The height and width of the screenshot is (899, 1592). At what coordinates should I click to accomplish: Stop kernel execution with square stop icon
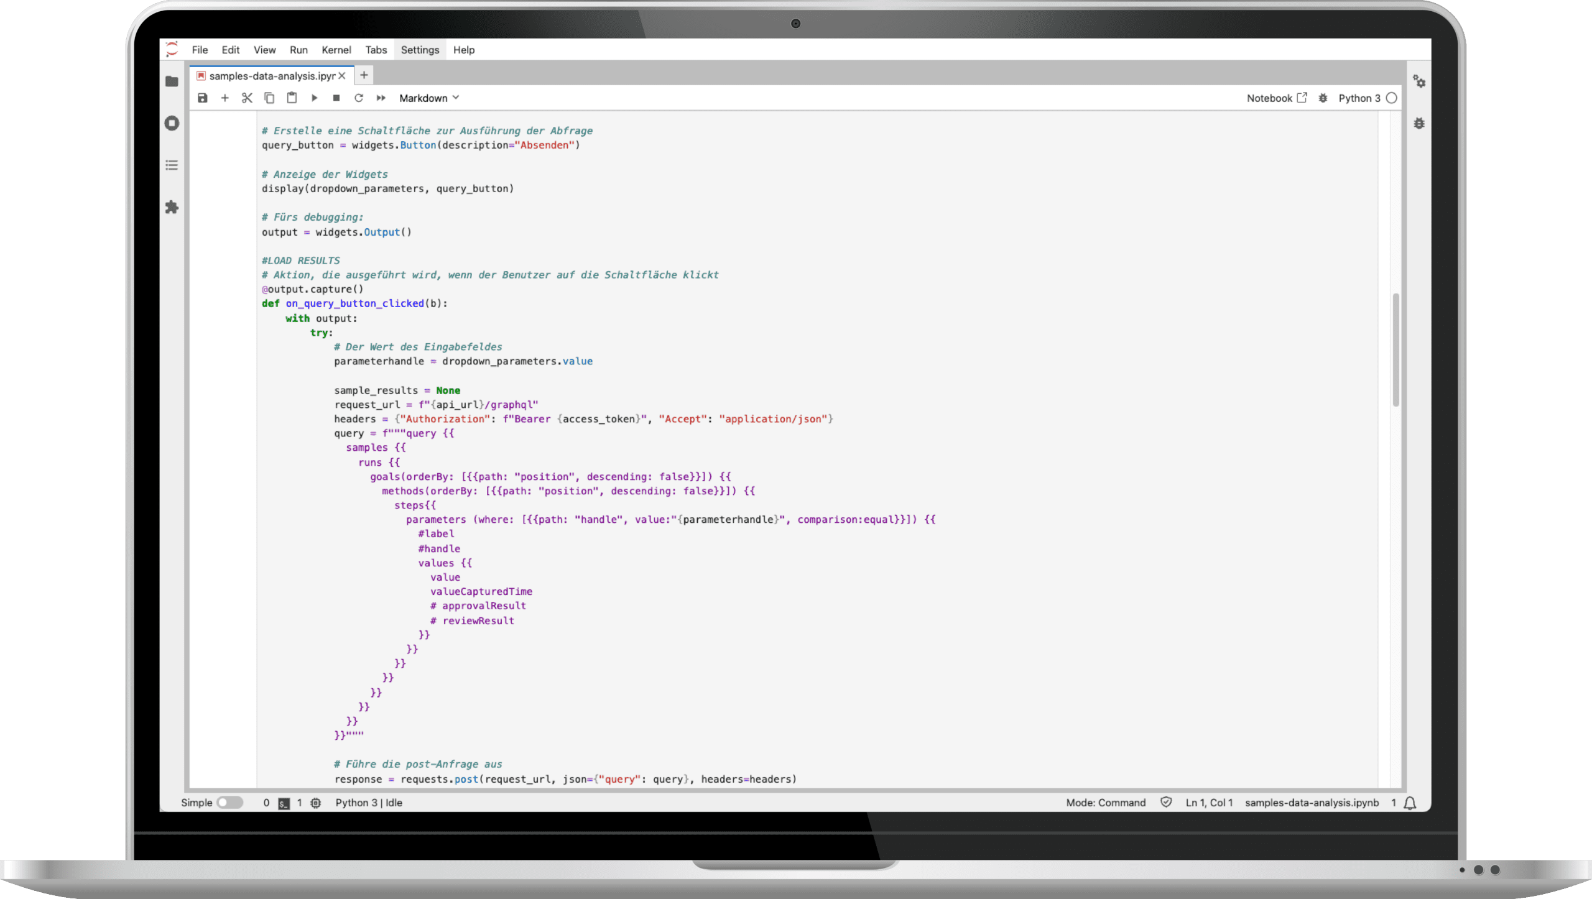[336, 98]
